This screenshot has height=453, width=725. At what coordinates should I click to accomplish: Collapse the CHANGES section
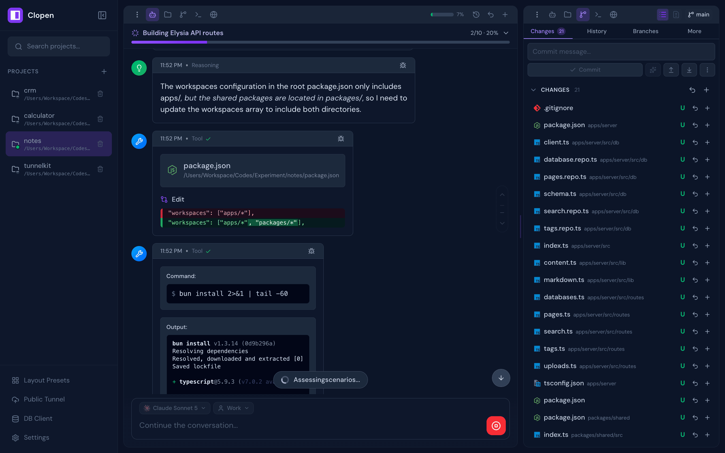pos(533,90)
